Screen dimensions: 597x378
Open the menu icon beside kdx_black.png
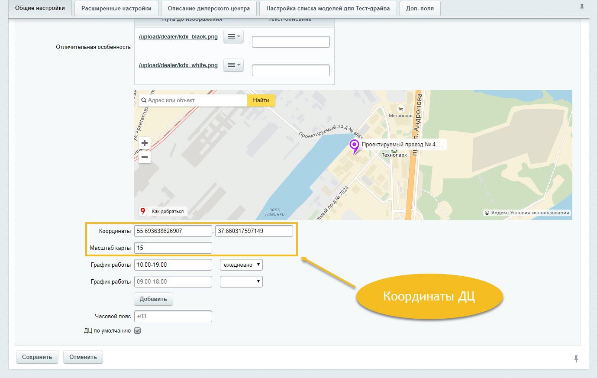[x=233, y=37]
